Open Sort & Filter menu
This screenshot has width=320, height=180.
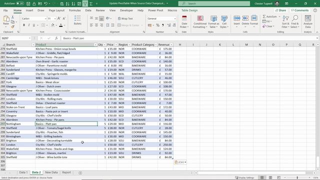pos(285,21)
